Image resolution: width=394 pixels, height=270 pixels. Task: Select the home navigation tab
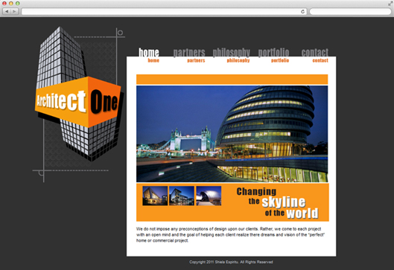[149, 55]
